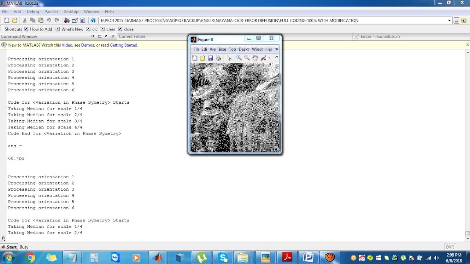This screenshot has width=470, height=264.
Task: Click the Paste icon in MATLAB toolbar
Action: 41,21
